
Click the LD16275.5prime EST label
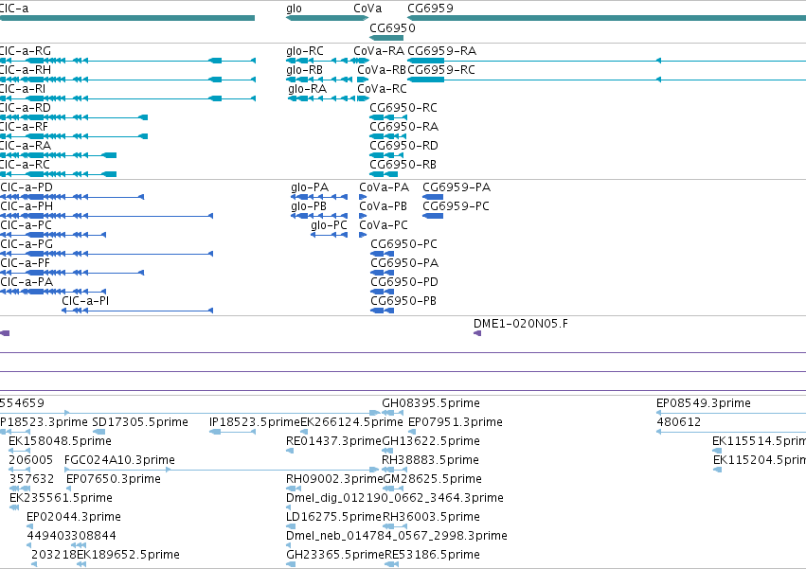(x=333, y=517)
